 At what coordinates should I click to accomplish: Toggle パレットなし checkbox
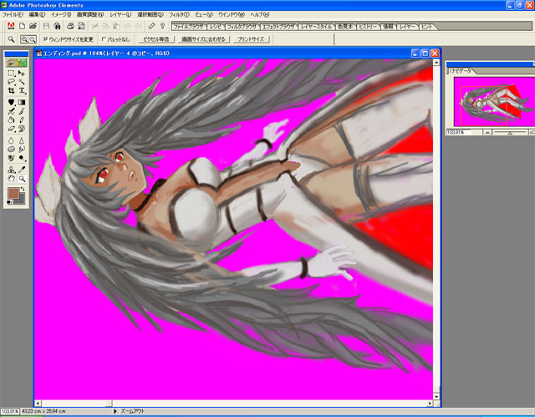(104, 39)
